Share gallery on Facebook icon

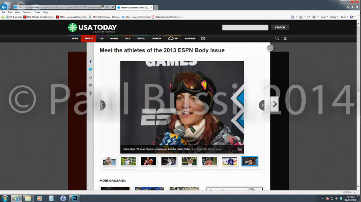click(90, 62)
